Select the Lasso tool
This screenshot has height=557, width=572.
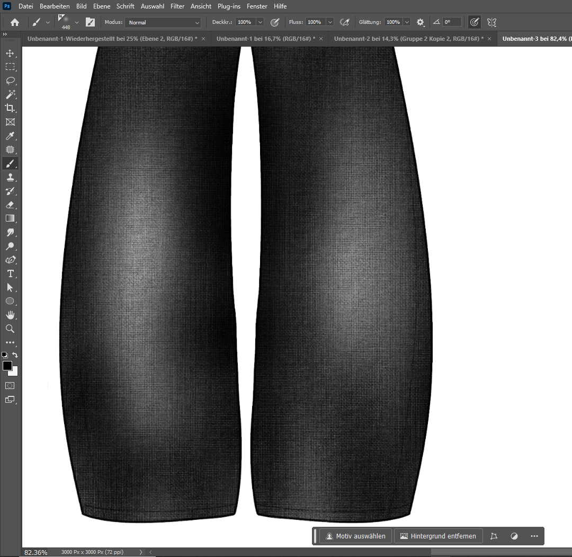pyautogui.click(x=10, y=81)
